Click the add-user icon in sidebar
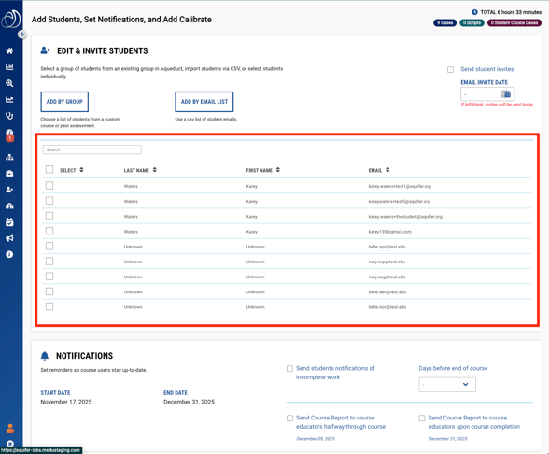549x454 pixels. [9, 190]
